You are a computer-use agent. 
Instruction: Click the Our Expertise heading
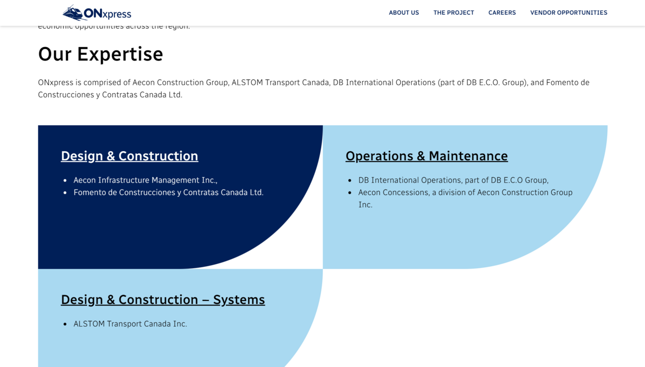100,54
